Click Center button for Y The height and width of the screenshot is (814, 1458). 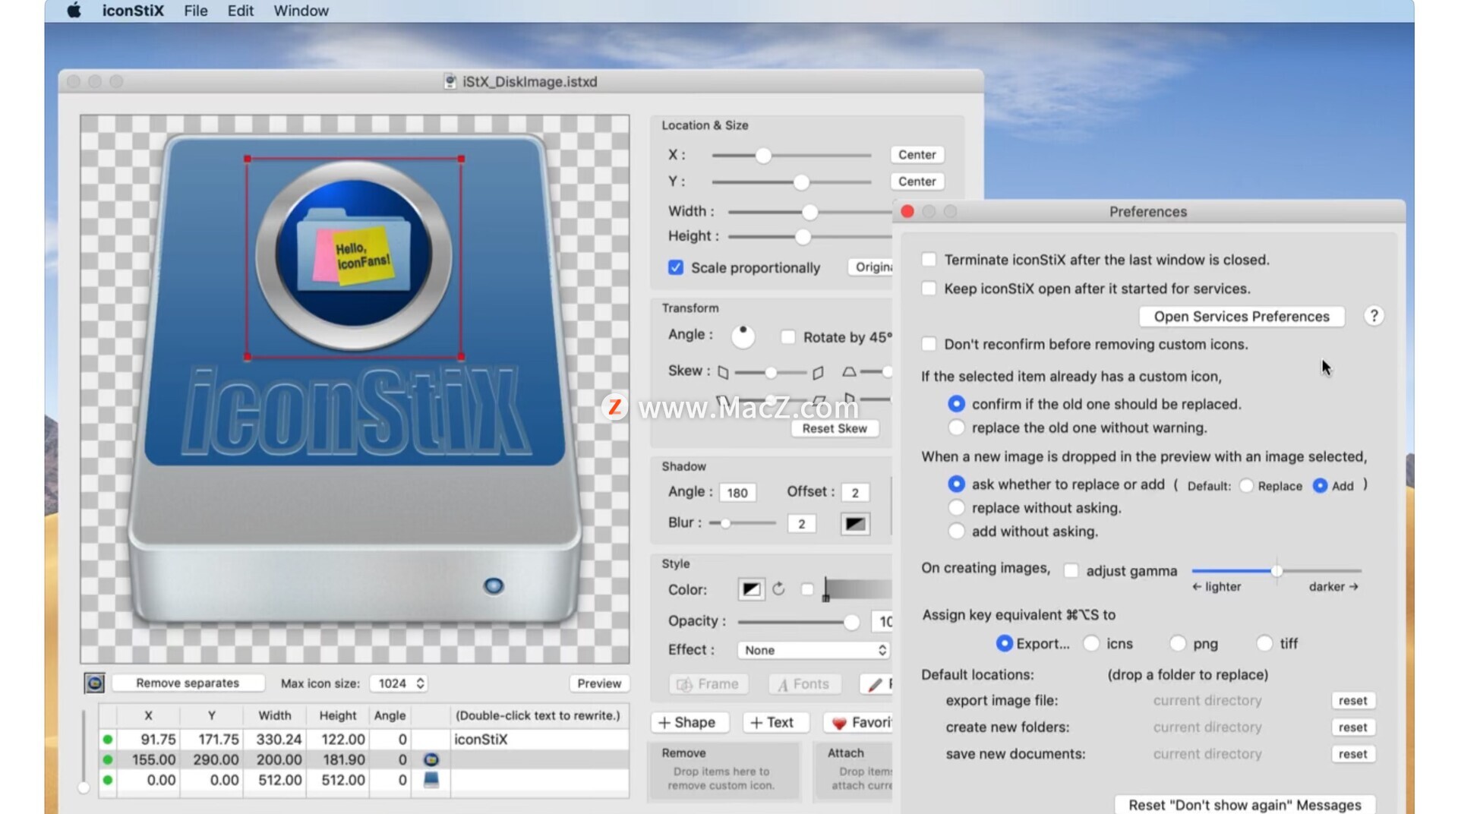(917, 181)
